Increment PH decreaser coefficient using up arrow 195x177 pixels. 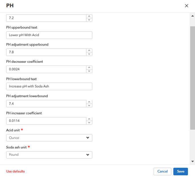coord(89,68)
